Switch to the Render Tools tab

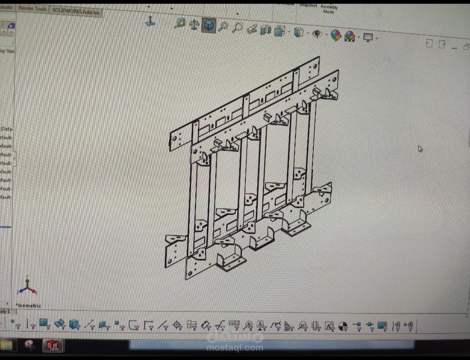[32, 8]
